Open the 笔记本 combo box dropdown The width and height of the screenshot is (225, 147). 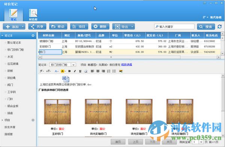point(73,65)
